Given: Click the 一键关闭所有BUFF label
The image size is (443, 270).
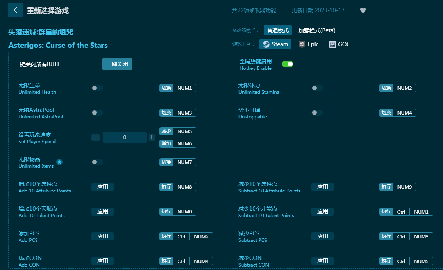Looking at the screenshot, I should coord(37,64).
